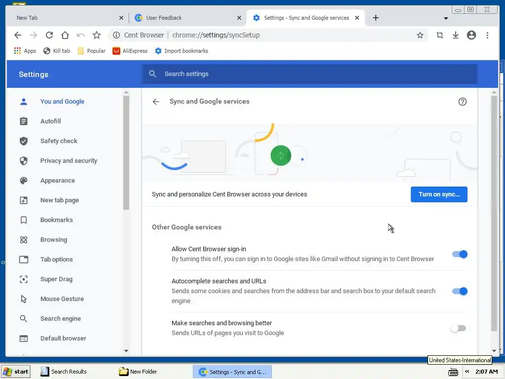The width and height of the screenshot is (505, 379).
Task: Open the three-dot browser menu
Action: tap(487, 35)
